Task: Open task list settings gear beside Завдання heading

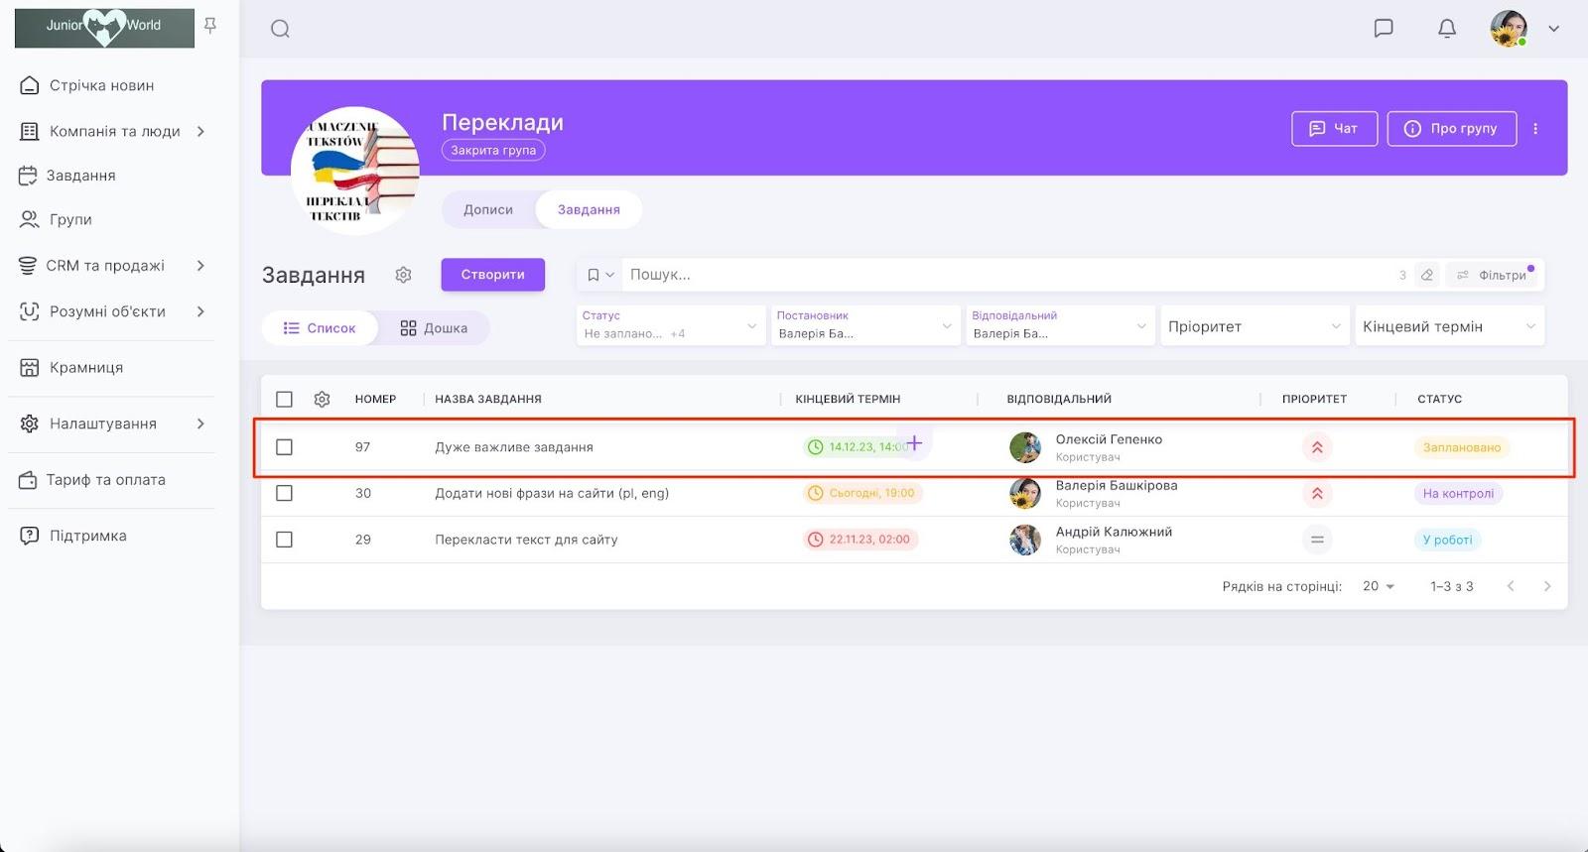Action: (403, 275)
